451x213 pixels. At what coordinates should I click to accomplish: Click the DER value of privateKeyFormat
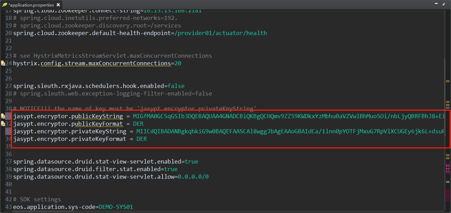(x=141, y=139)
